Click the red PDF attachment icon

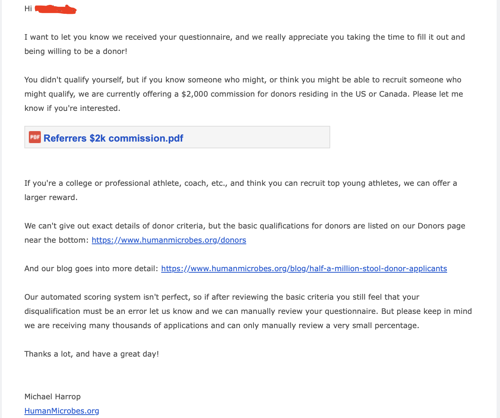point(34,137)
